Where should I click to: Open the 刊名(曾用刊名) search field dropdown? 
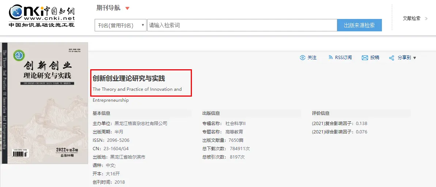click(x=120, y=26)
